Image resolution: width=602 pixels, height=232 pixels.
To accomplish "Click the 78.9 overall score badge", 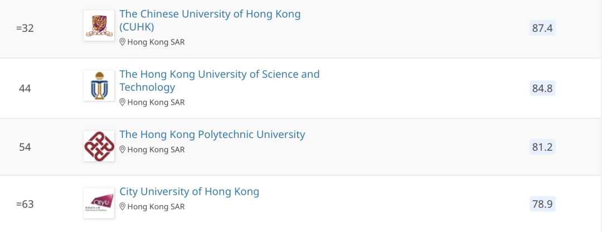I will coord(542,204).
